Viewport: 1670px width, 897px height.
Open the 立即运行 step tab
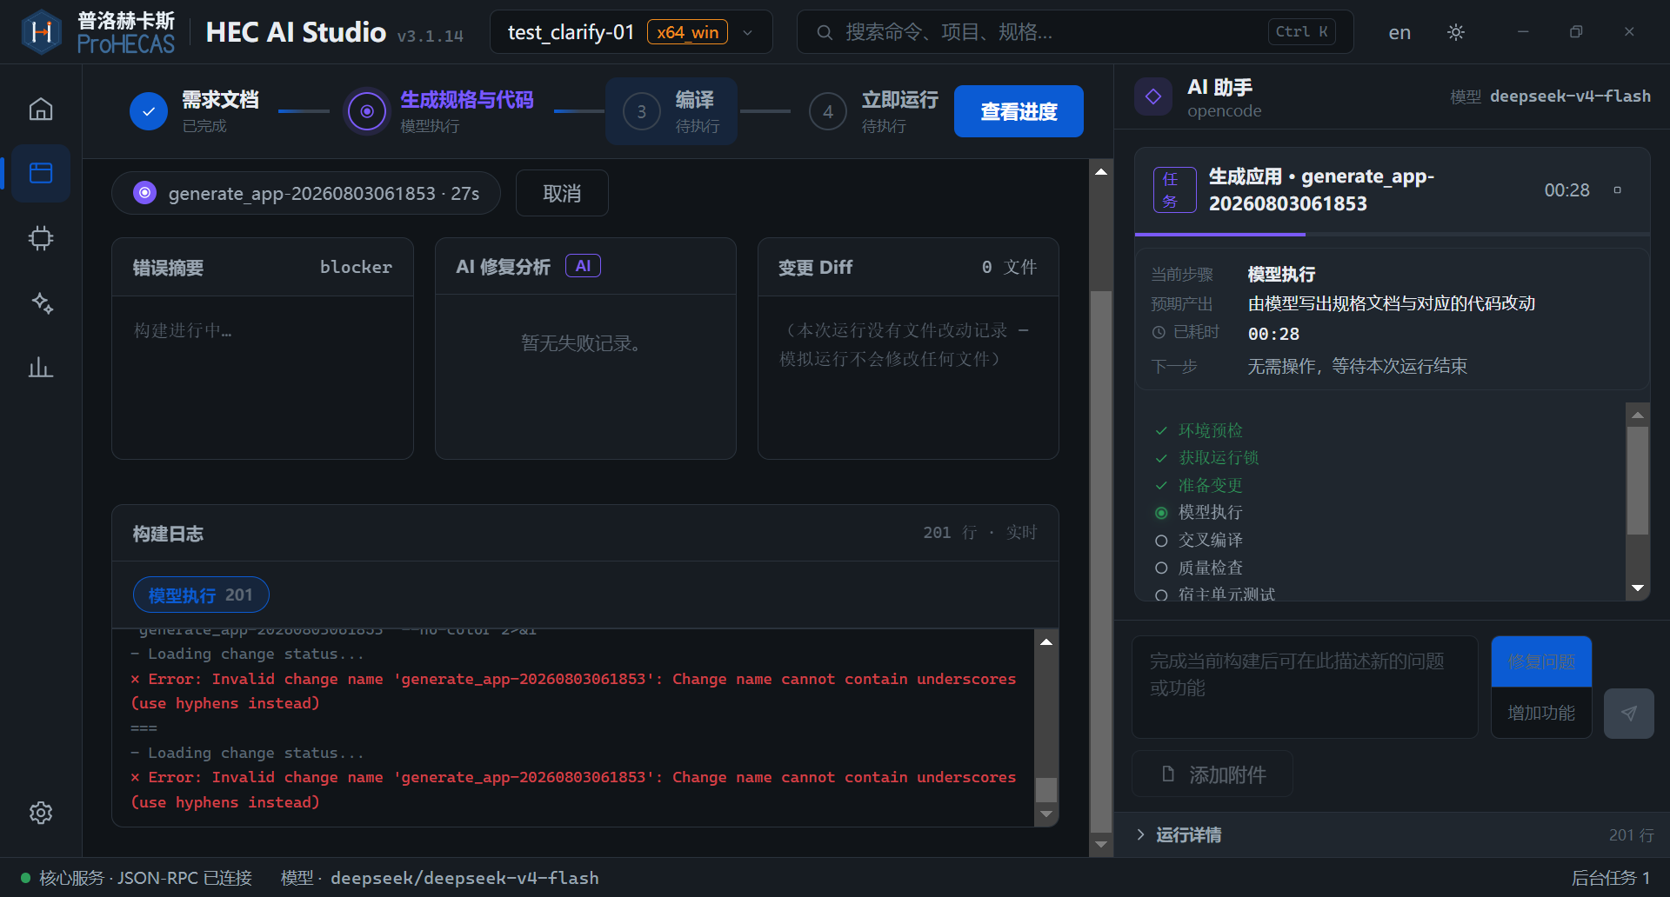(x=874, y=111)
